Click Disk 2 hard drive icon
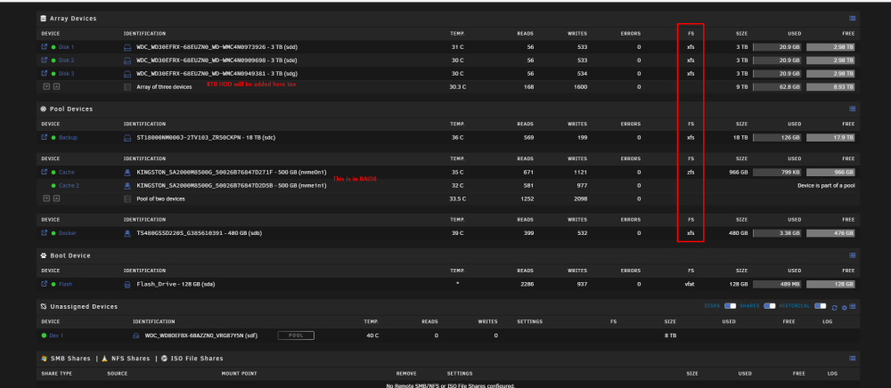This screenshot has width=891, height=388. coord(127,61)
